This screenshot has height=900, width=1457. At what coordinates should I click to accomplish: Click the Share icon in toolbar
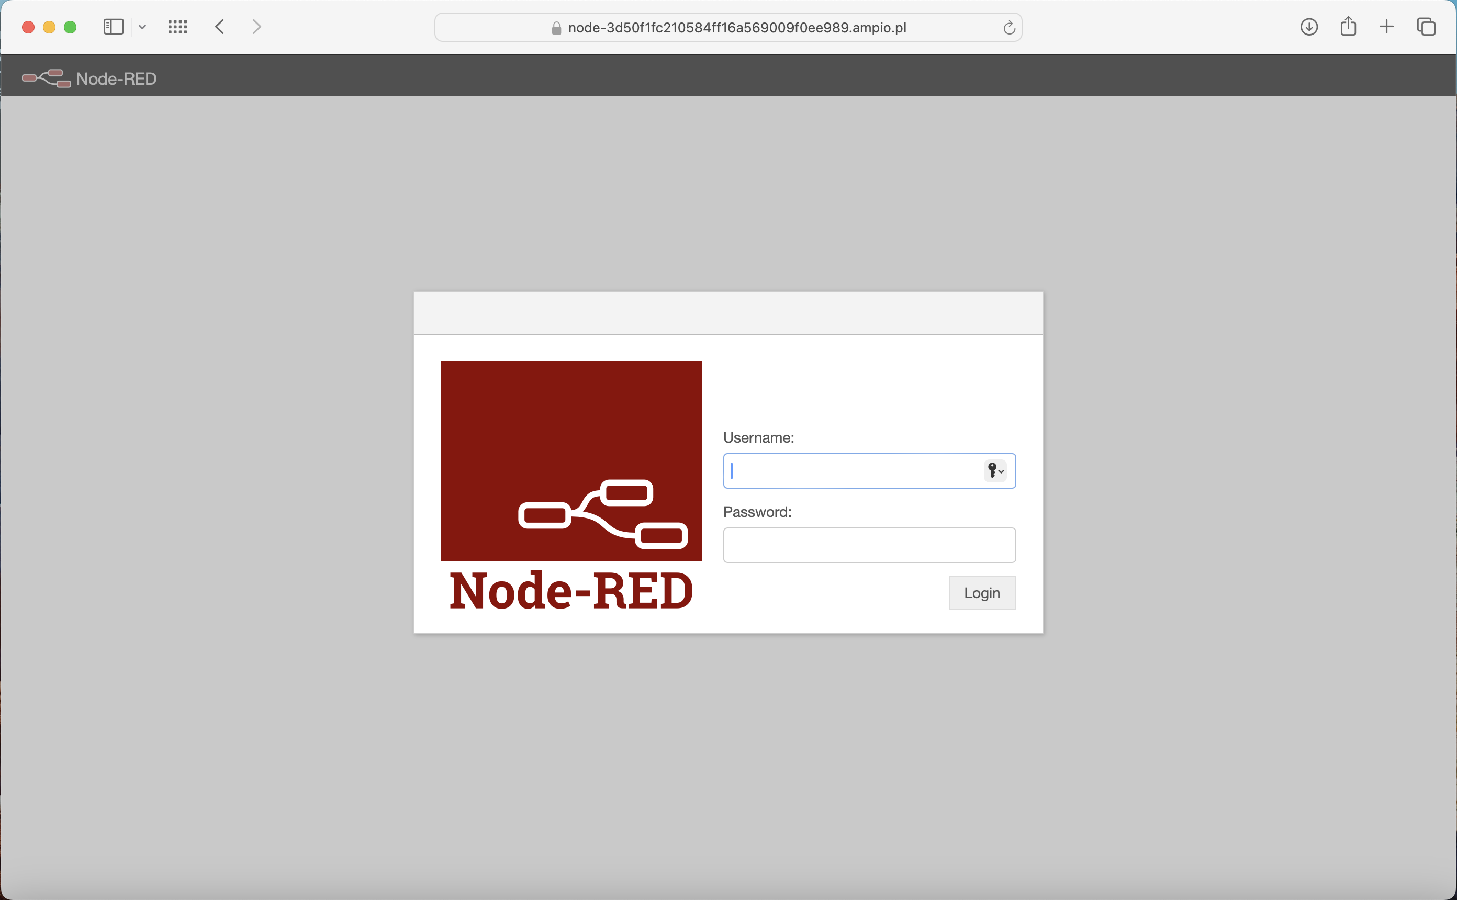click(1348, 26)
